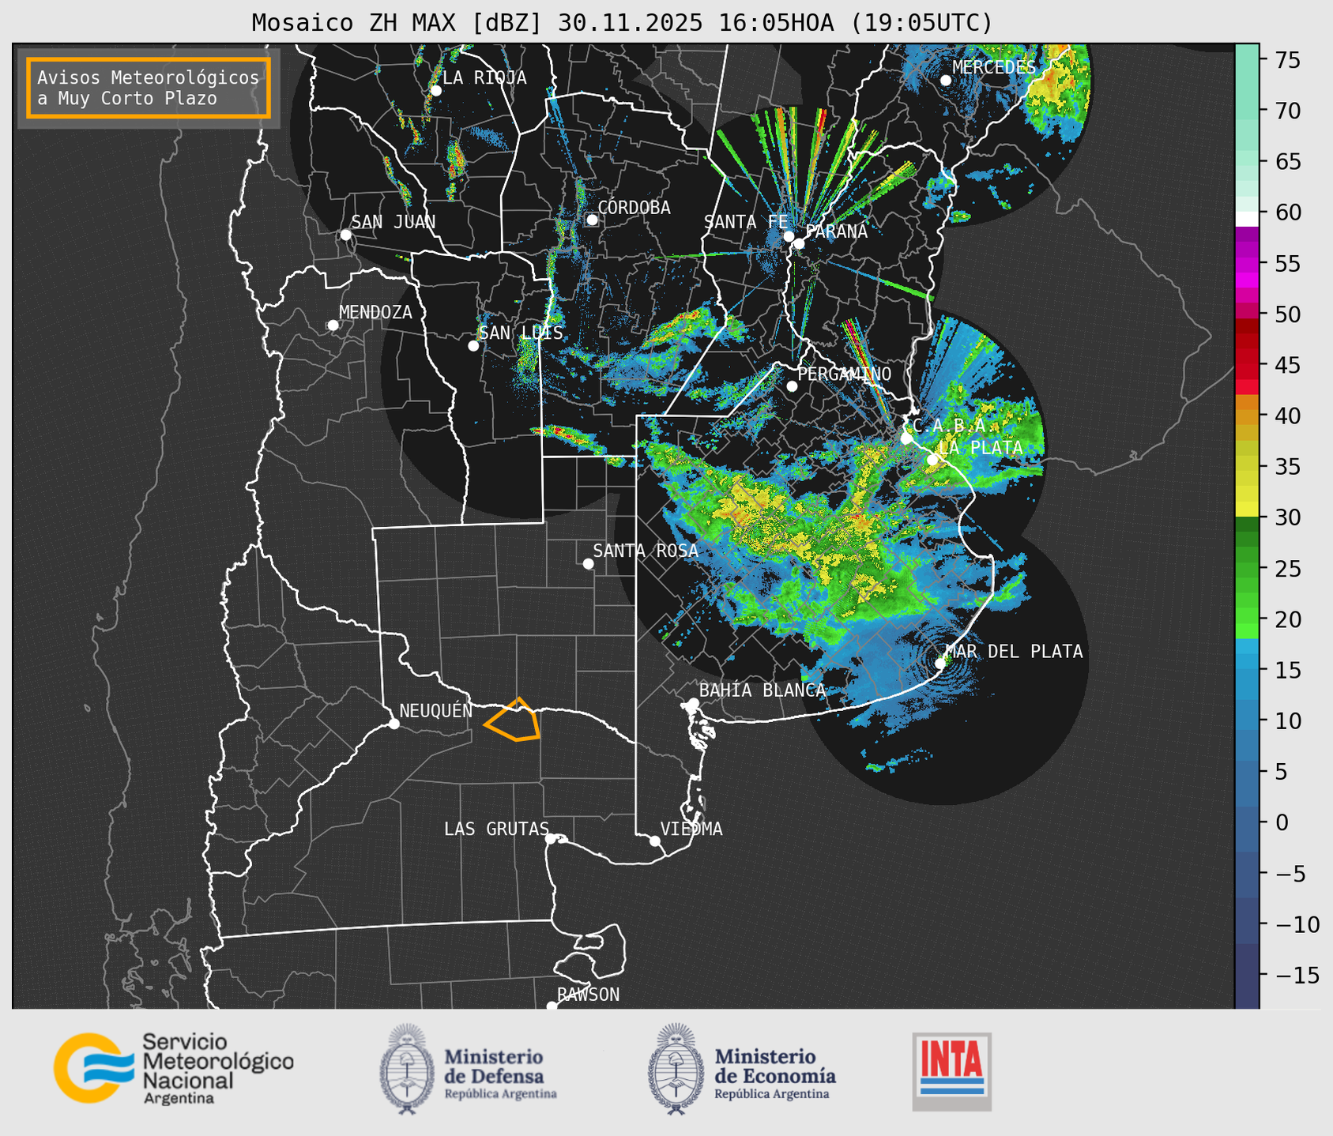Click the Córdoba city dot
This screenshot has height=1136, width=1333.
(x=592, y=220)
